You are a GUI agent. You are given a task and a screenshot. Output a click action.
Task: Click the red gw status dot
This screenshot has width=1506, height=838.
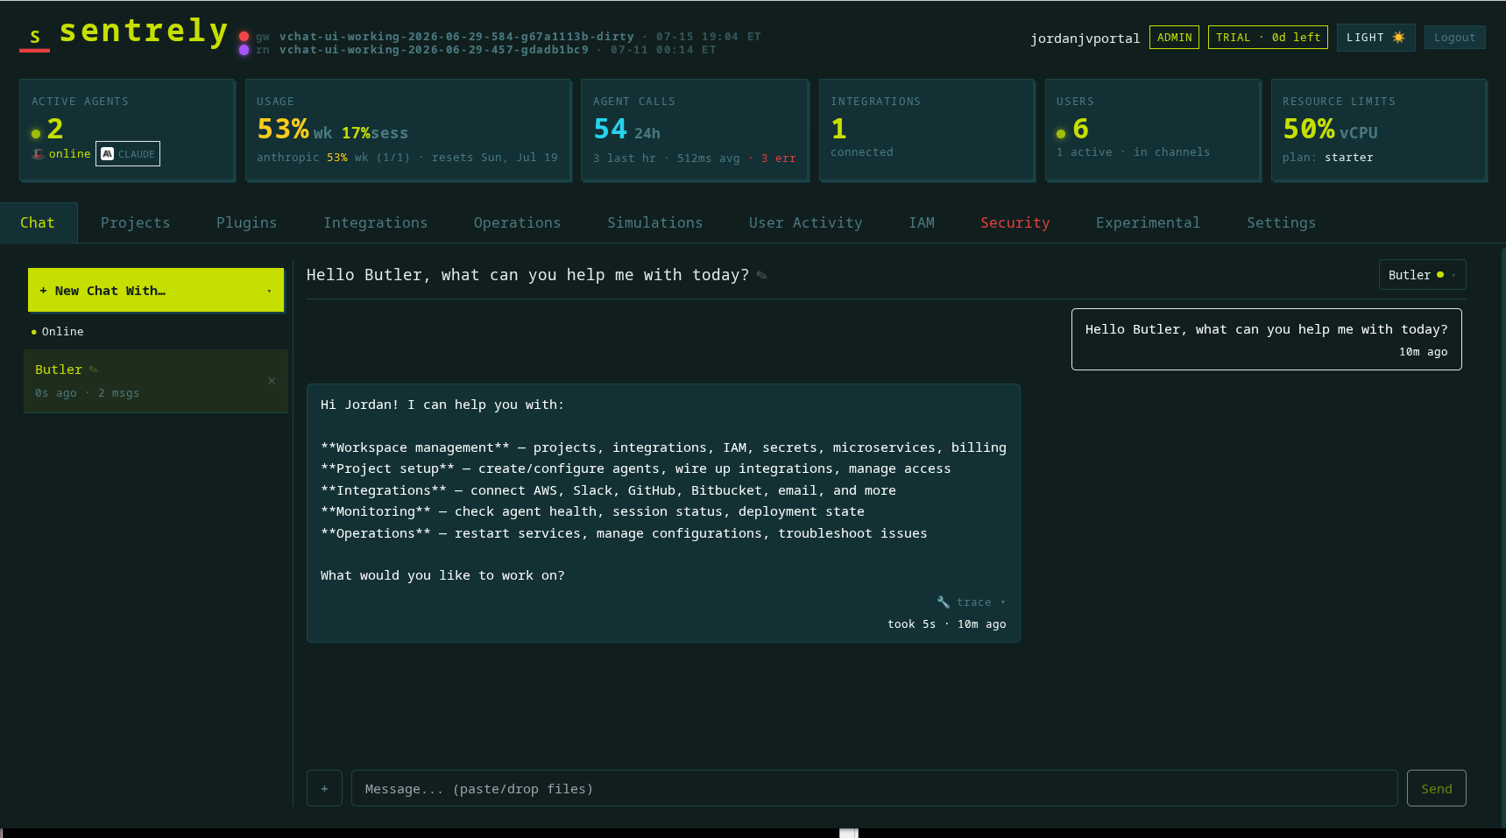[x=244, y=37]
